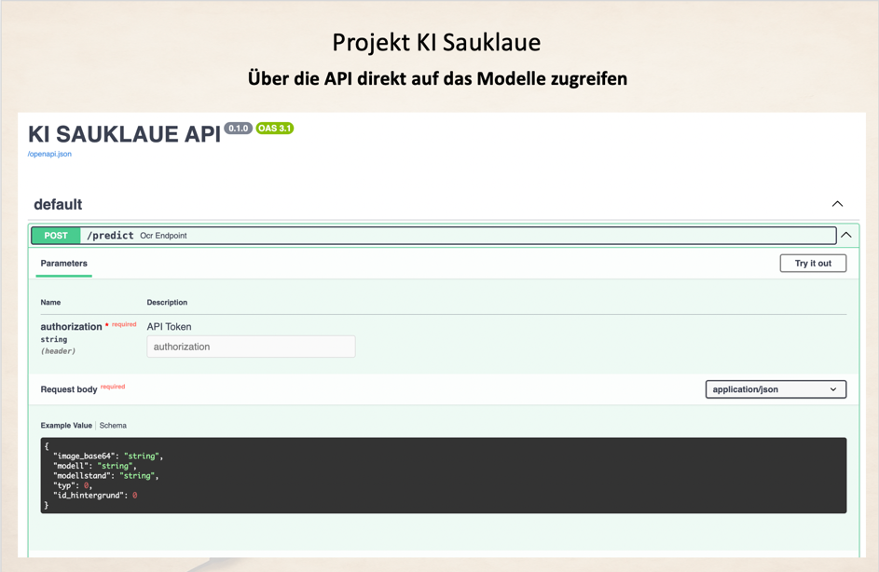This screenshot has height=572, width=879.
Task: Select the Parameters tab
Action: [64, 264]
